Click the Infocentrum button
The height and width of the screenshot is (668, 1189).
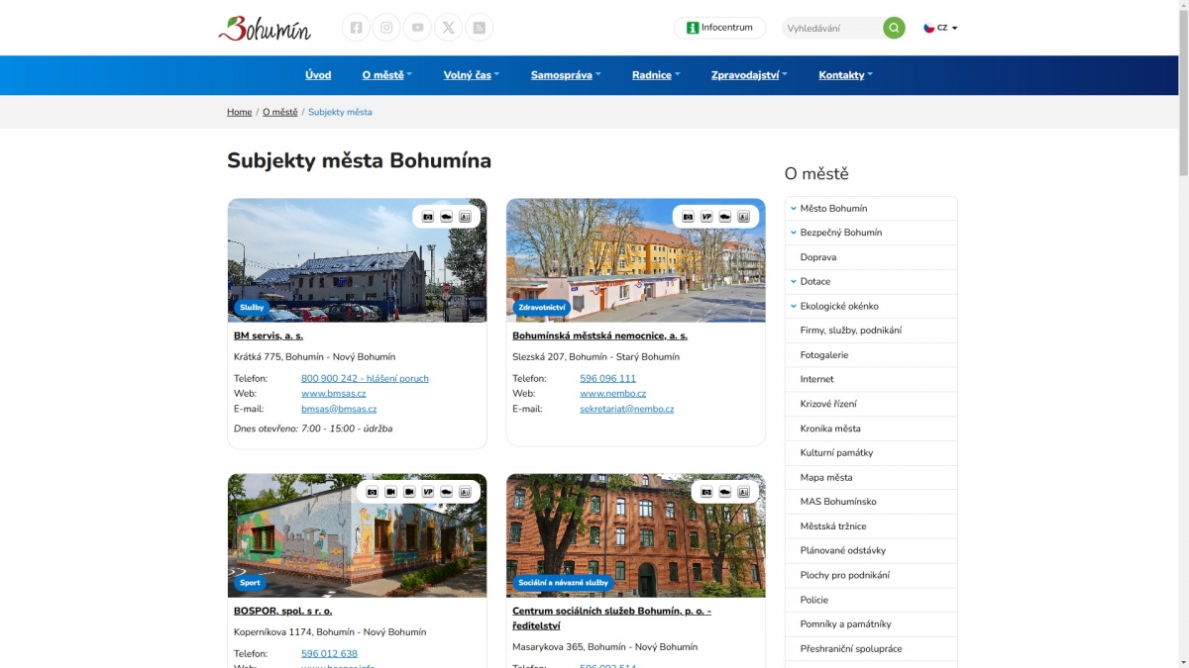(x=719, y=28)
